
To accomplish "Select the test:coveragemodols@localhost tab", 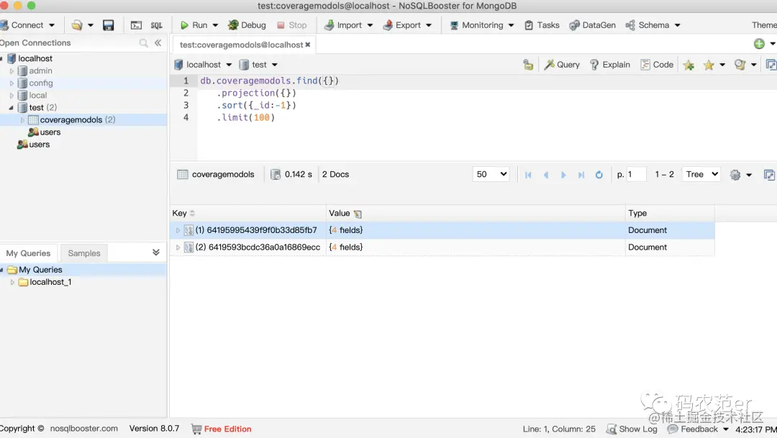I will [241, 45].
